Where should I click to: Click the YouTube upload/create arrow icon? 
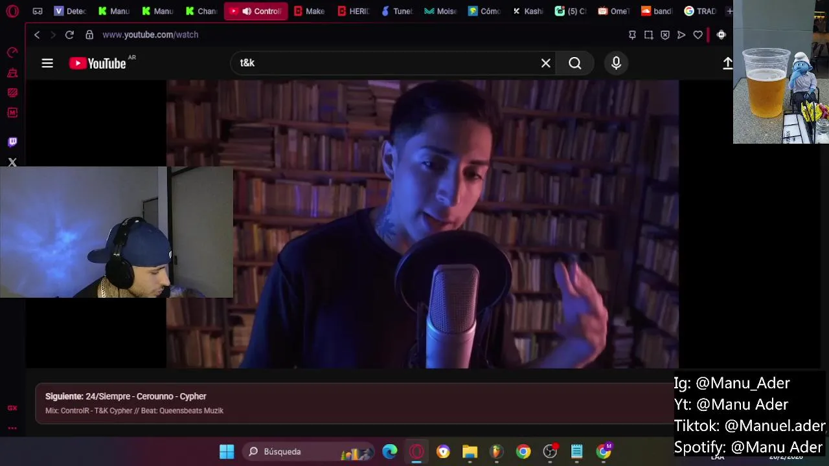coord(727,63)
